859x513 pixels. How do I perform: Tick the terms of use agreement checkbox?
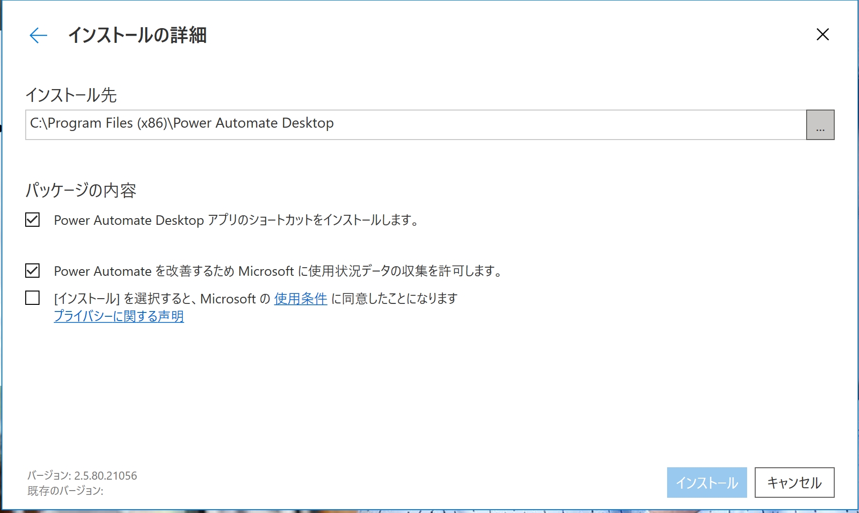pos(32,298)
